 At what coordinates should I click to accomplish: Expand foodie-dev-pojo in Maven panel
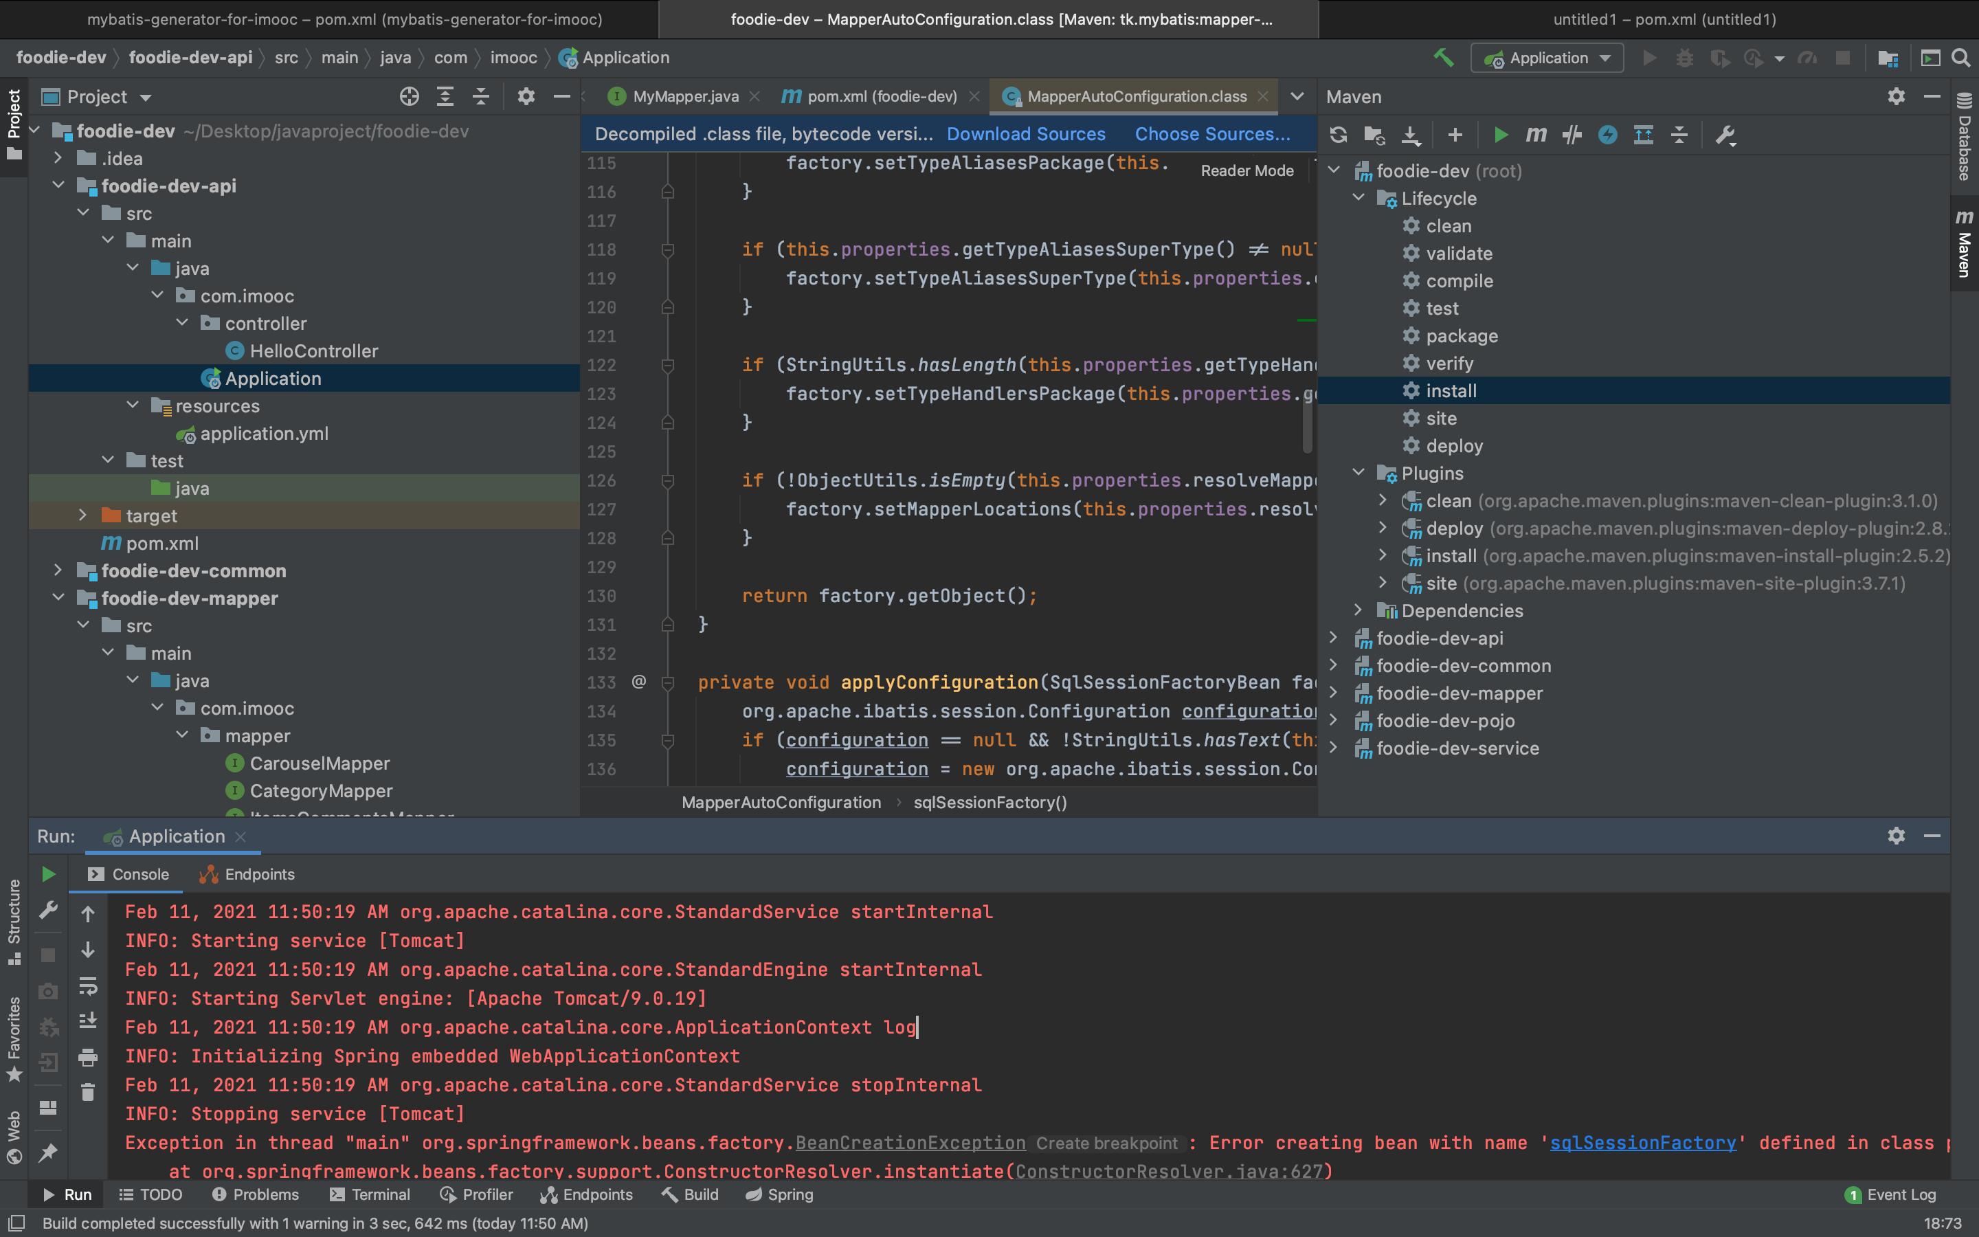tap(1334, 720)
